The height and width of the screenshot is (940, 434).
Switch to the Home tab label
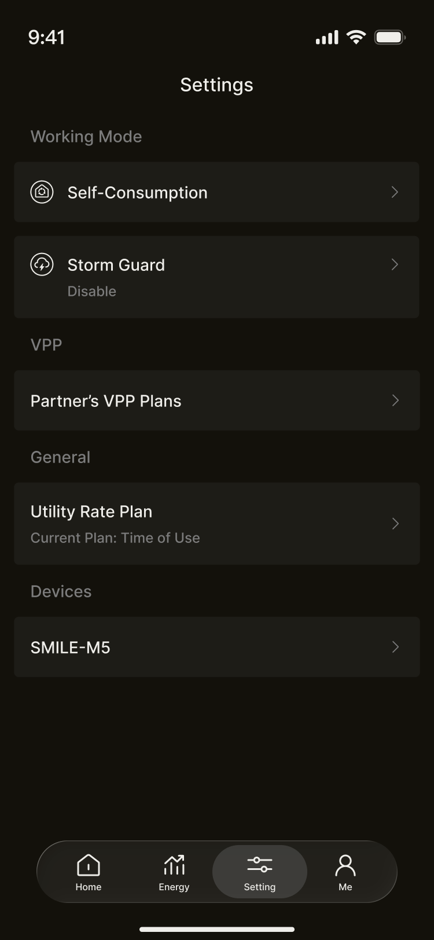(x=89, y=887)
